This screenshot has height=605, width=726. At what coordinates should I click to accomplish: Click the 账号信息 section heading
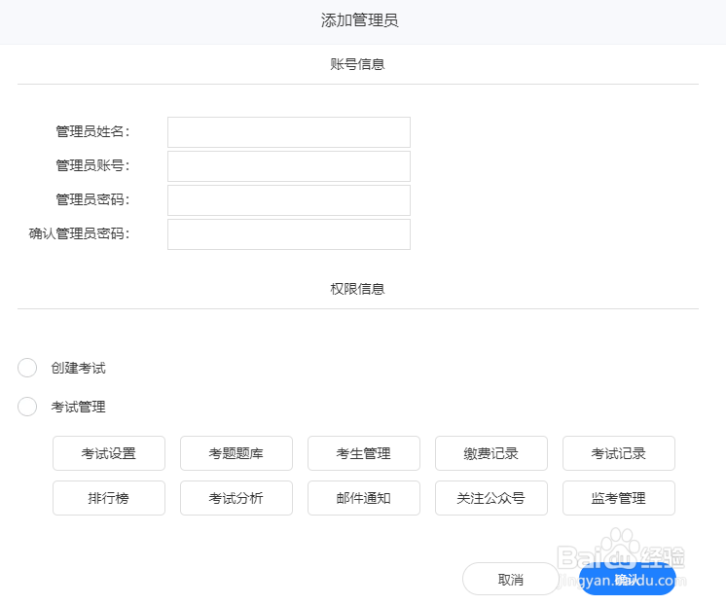(357, 64)
